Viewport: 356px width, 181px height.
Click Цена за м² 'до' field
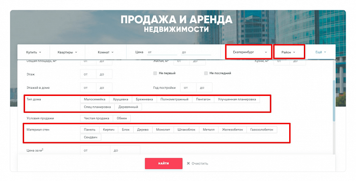pyautogui.click(x=125, y=150)
